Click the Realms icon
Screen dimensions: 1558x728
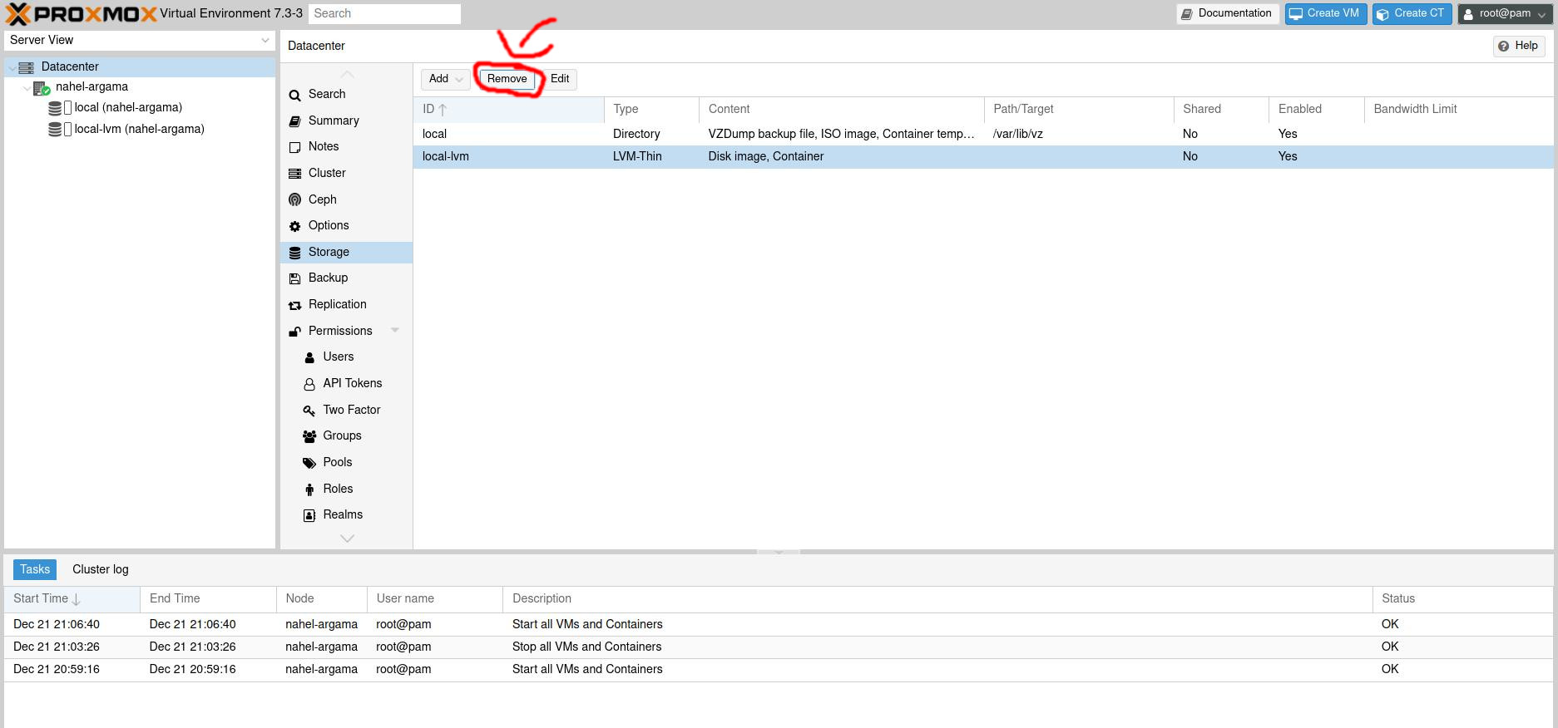(x=309, y=515)
